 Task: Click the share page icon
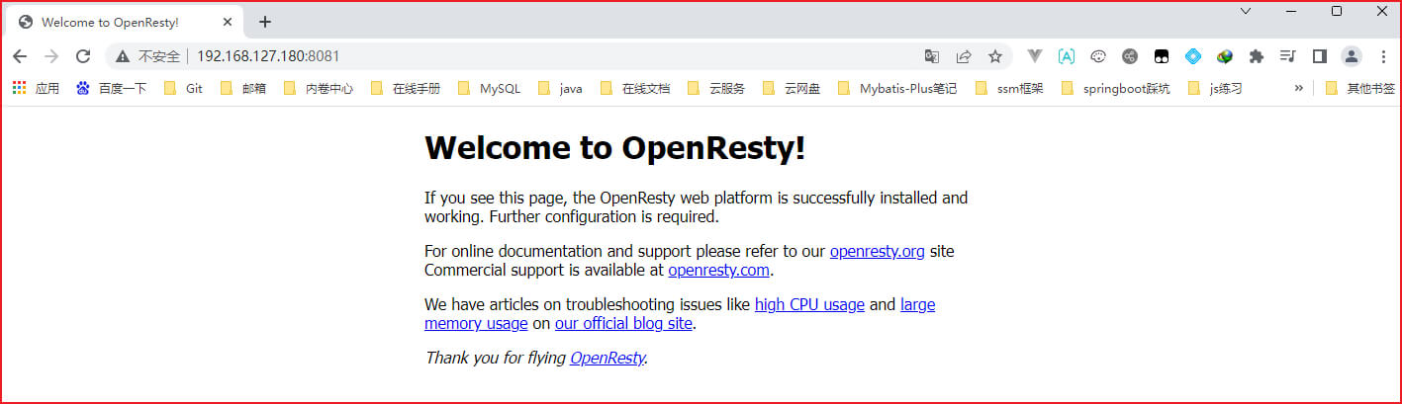coord(964,56)
